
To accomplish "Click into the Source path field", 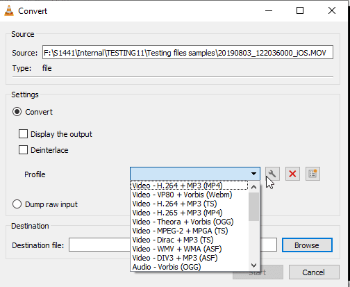I will tap(187, 52).
